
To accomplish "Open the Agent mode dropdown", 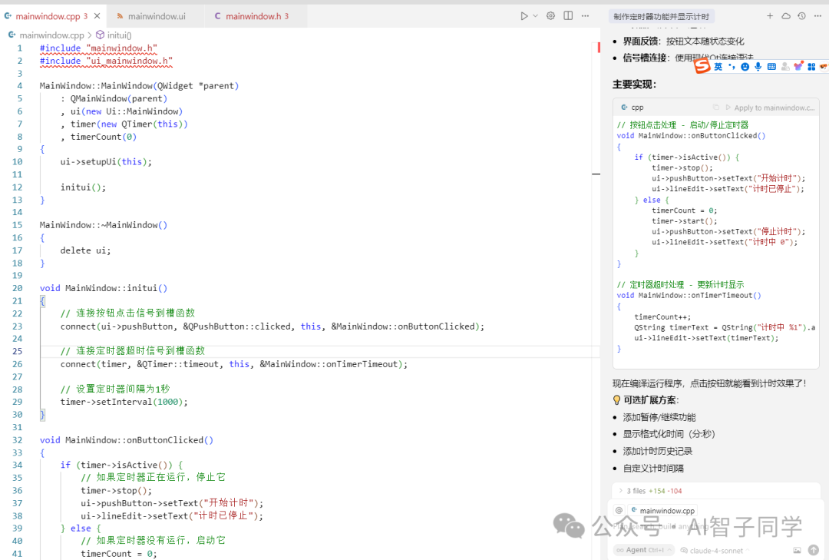I will [x=644, y=550].
